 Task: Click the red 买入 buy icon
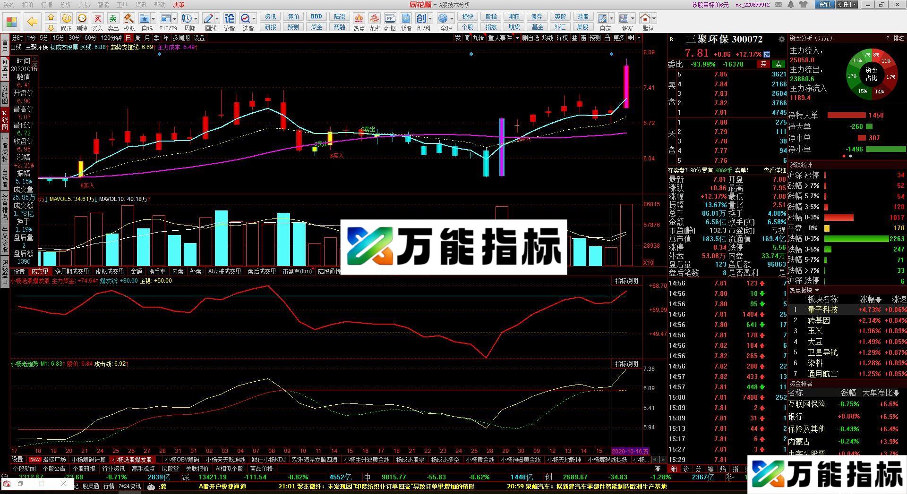(x=97, y=22)
